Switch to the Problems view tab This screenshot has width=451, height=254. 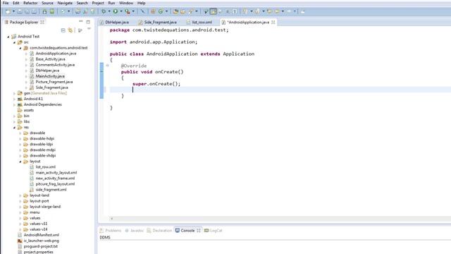click(111, 231)
